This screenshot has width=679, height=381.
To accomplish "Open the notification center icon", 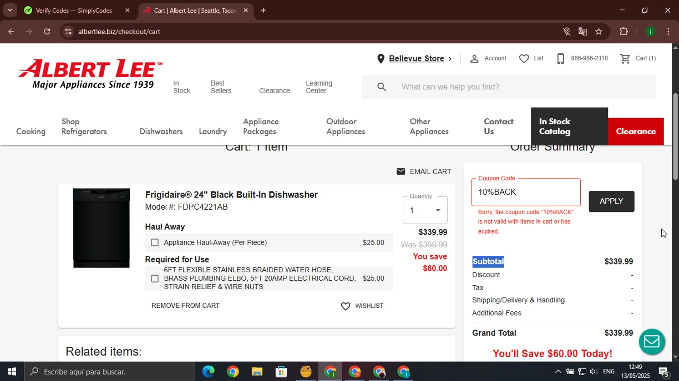I will pyautogui.click(x=664, y=372).
